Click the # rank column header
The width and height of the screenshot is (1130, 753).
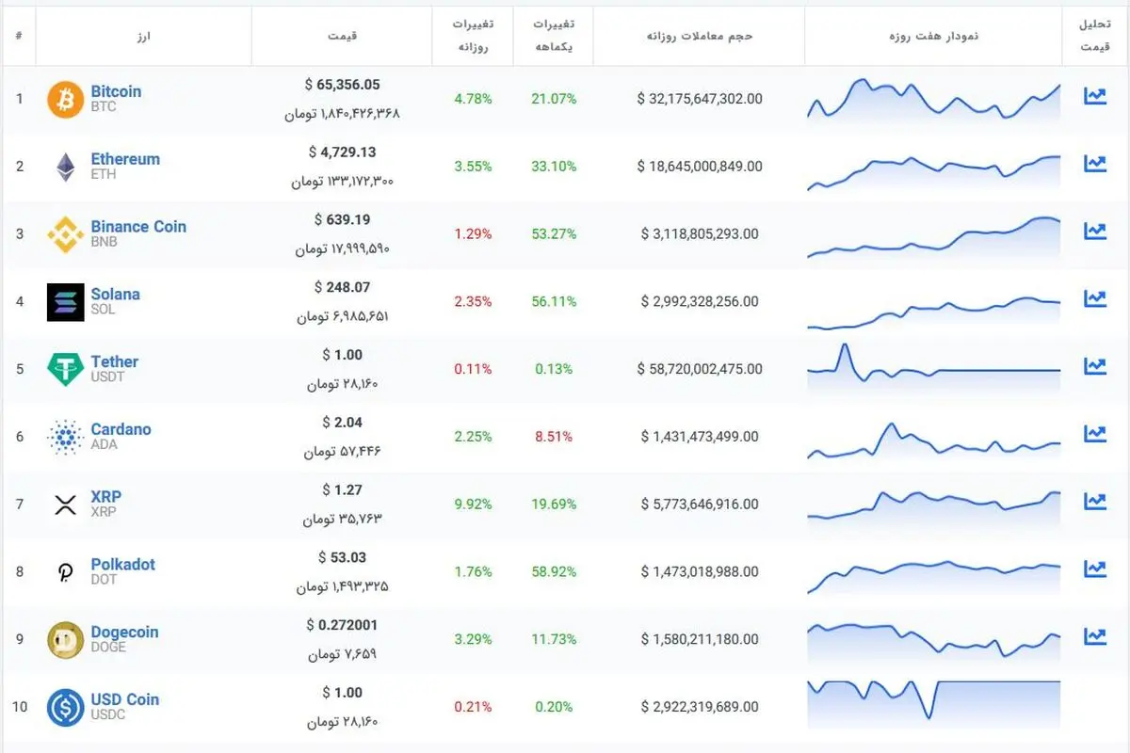[19, 36]
